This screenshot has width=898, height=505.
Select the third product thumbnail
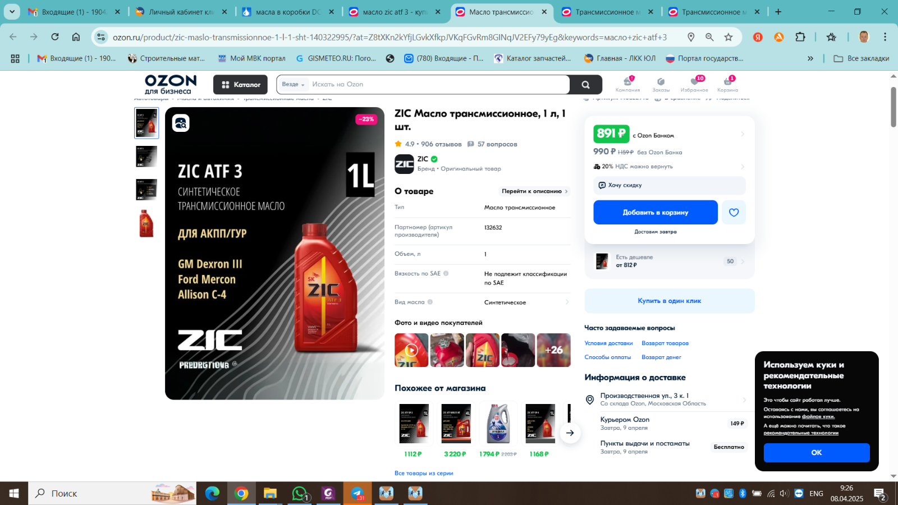click(x=146, y=190)
